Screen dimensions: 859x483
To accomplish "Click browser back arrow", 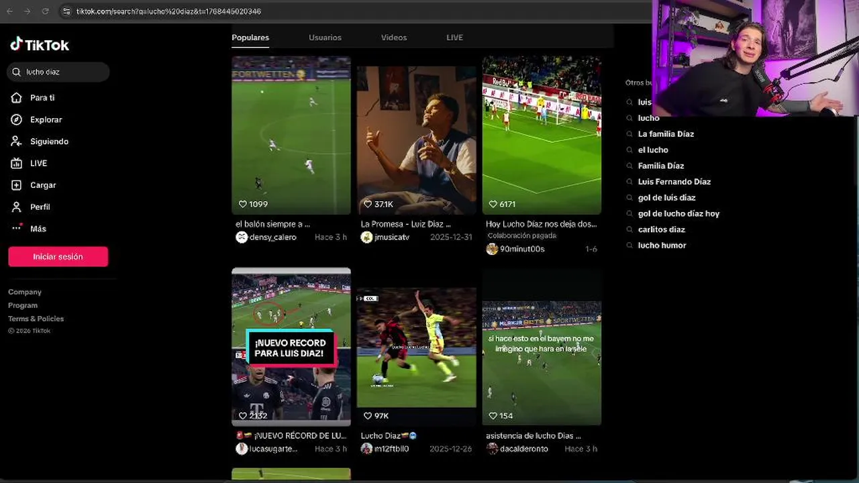I will coord(10,11).
